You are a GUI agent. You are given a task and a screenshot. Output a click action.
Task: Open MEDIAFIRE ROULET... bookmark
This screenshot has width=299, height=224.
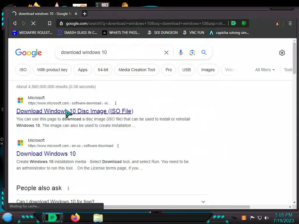point(32,33)
